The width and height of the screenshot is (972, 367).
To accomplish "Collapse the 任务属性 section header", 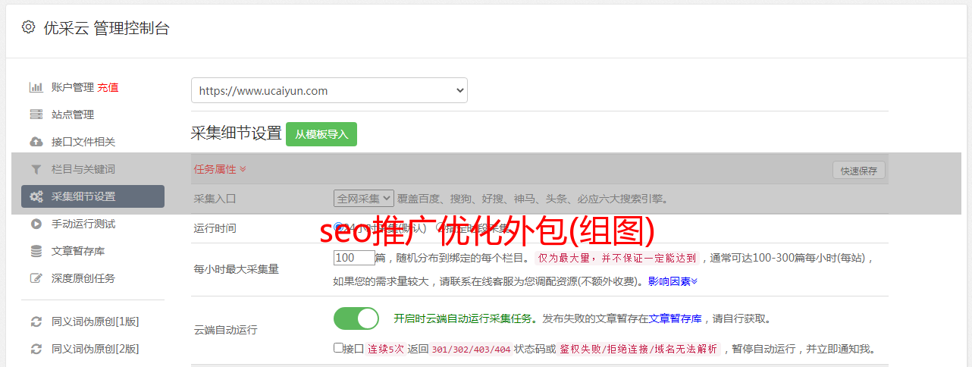I will pos(220,169).
